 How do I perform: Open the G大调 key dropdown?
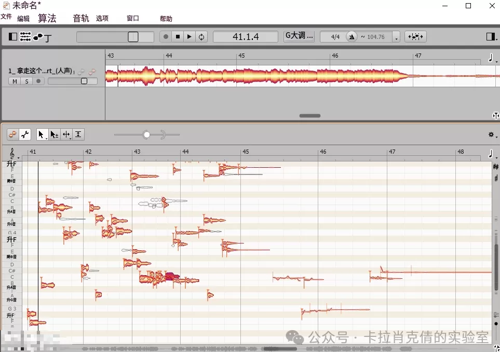click(299, 36)
